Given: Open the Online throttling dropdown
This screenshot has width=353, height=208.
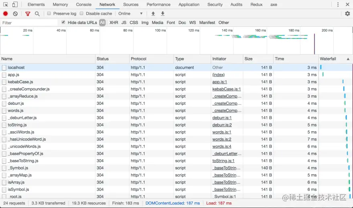Looking at the screenshot, I should pos(130,14).
